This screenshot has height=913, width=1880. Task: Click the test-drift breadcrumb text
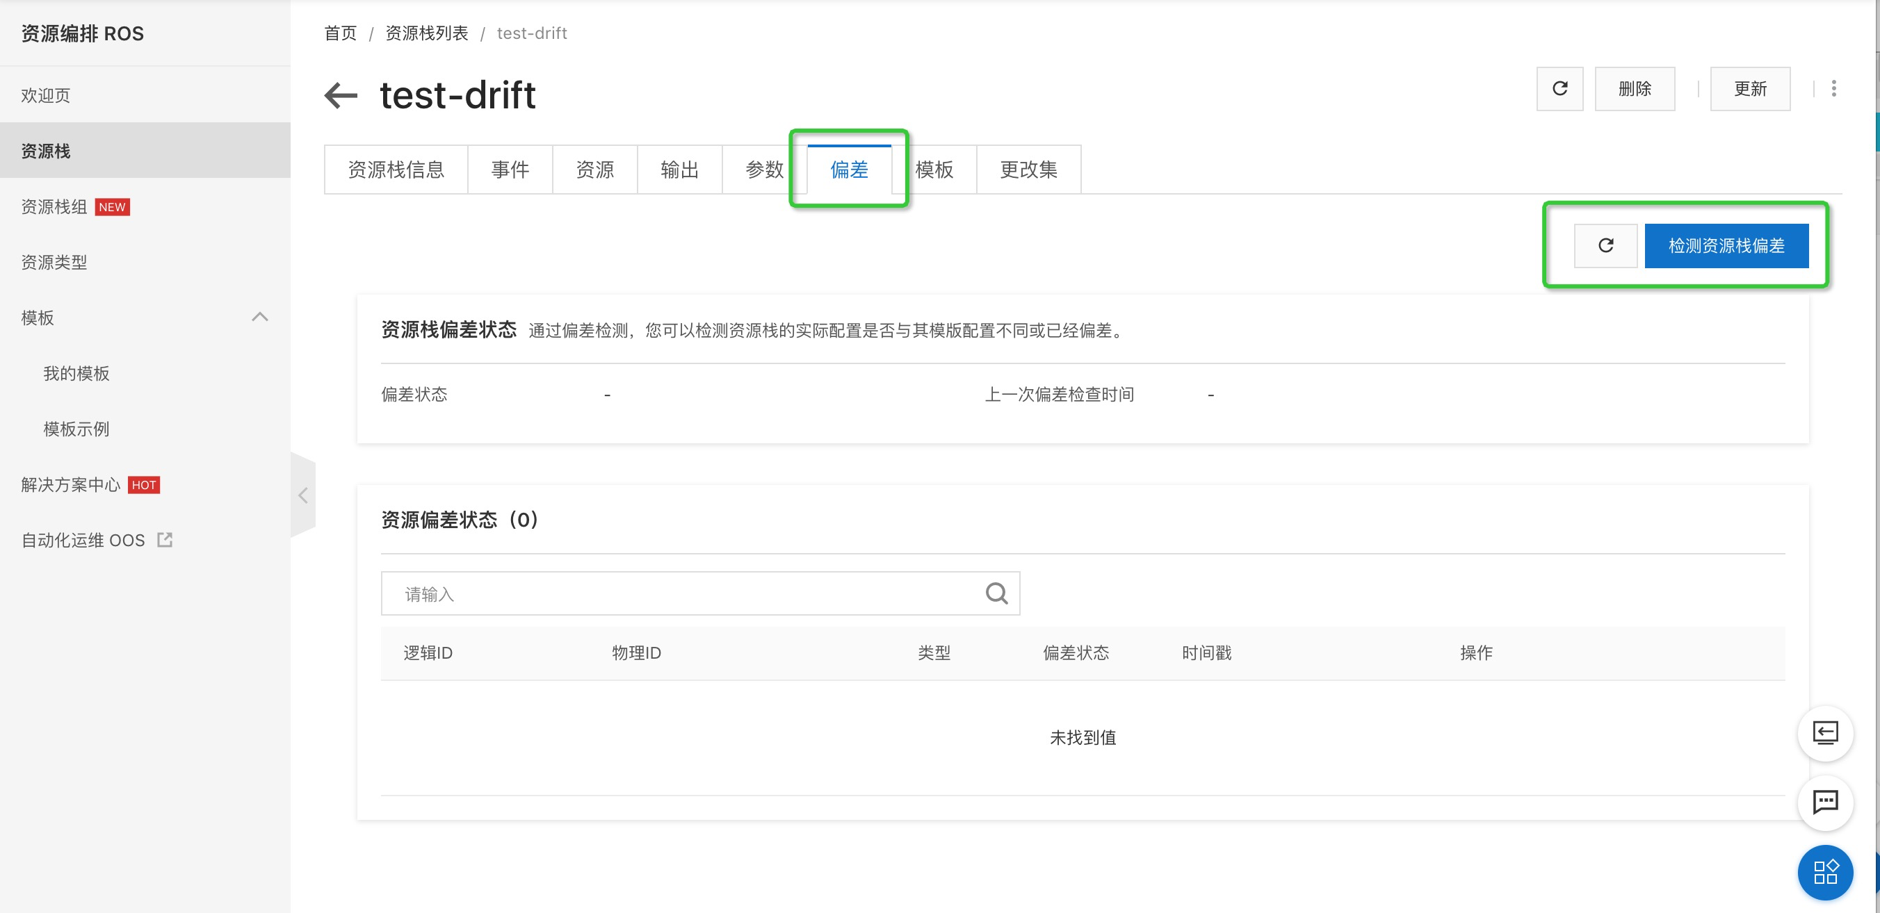pos(532,33)
